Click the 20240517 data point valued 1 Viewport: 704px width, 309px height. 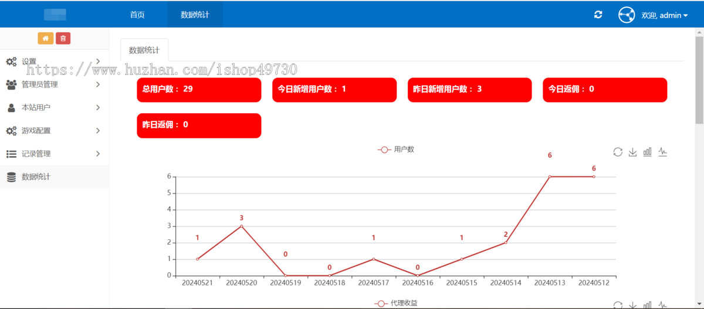coord(374,259)
